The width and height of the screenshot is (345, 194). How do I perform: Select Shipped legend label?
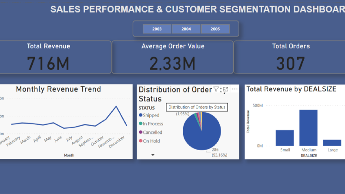point(151,115)
